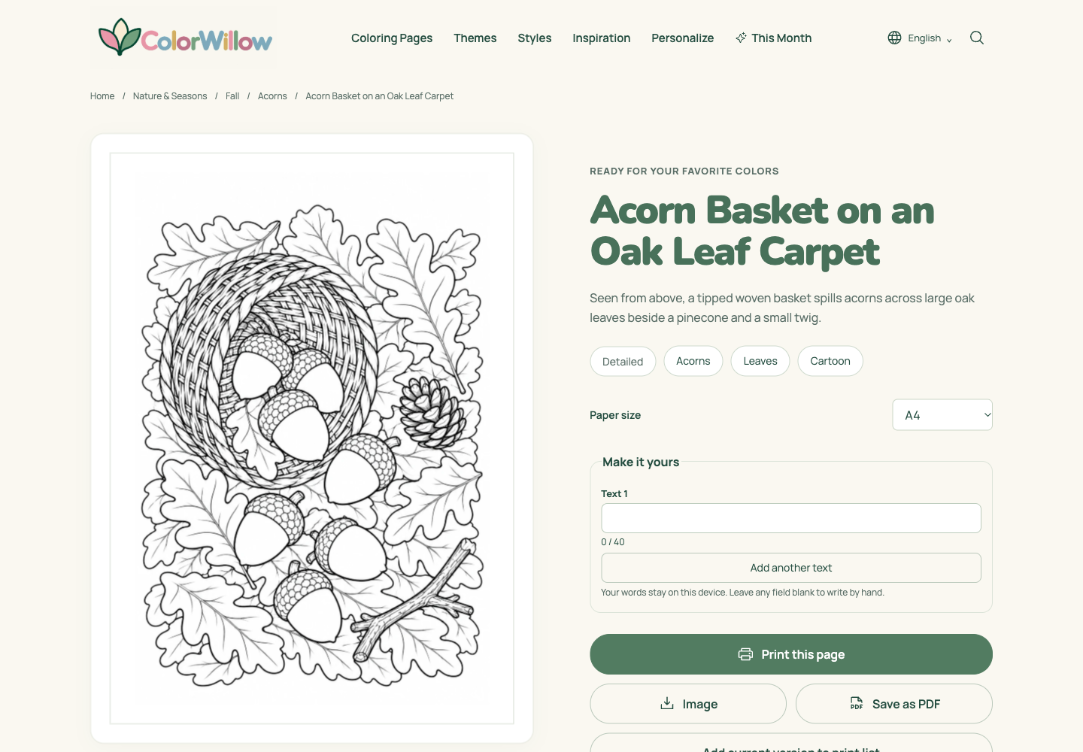Click the ColorWillow logo

184,38
